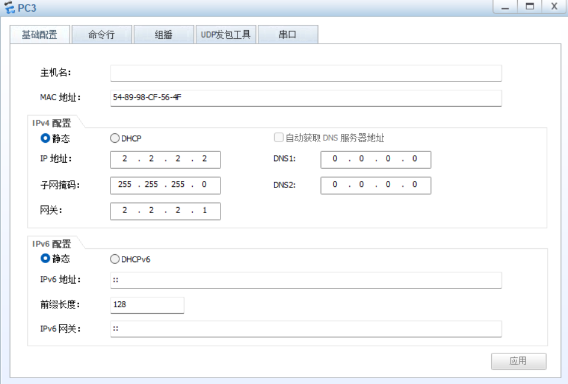Switch to the 基础配置 tab
Viewport: 568px width, 384px height.
click(x=40, y=35)
